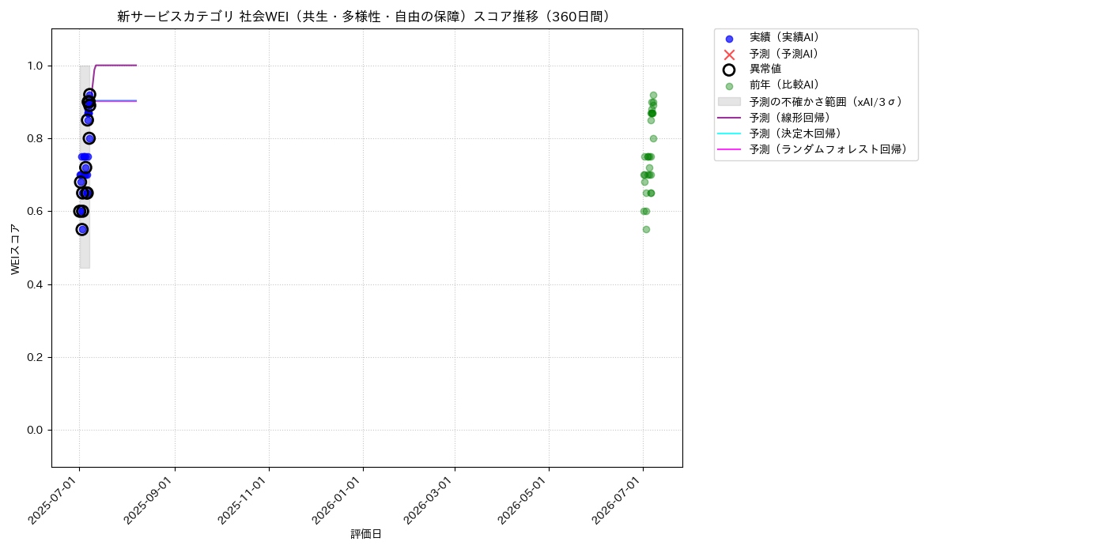
Task: Select the legend label 異常値
Action: (765, 70)
